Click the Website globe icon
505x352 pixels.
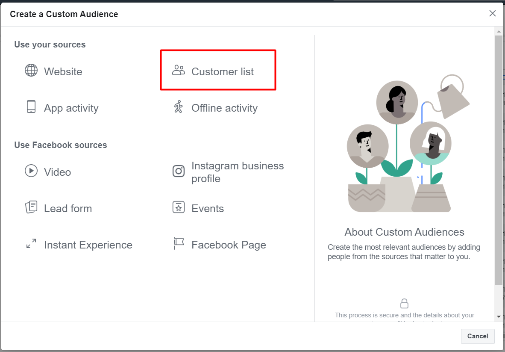[31, 70]
